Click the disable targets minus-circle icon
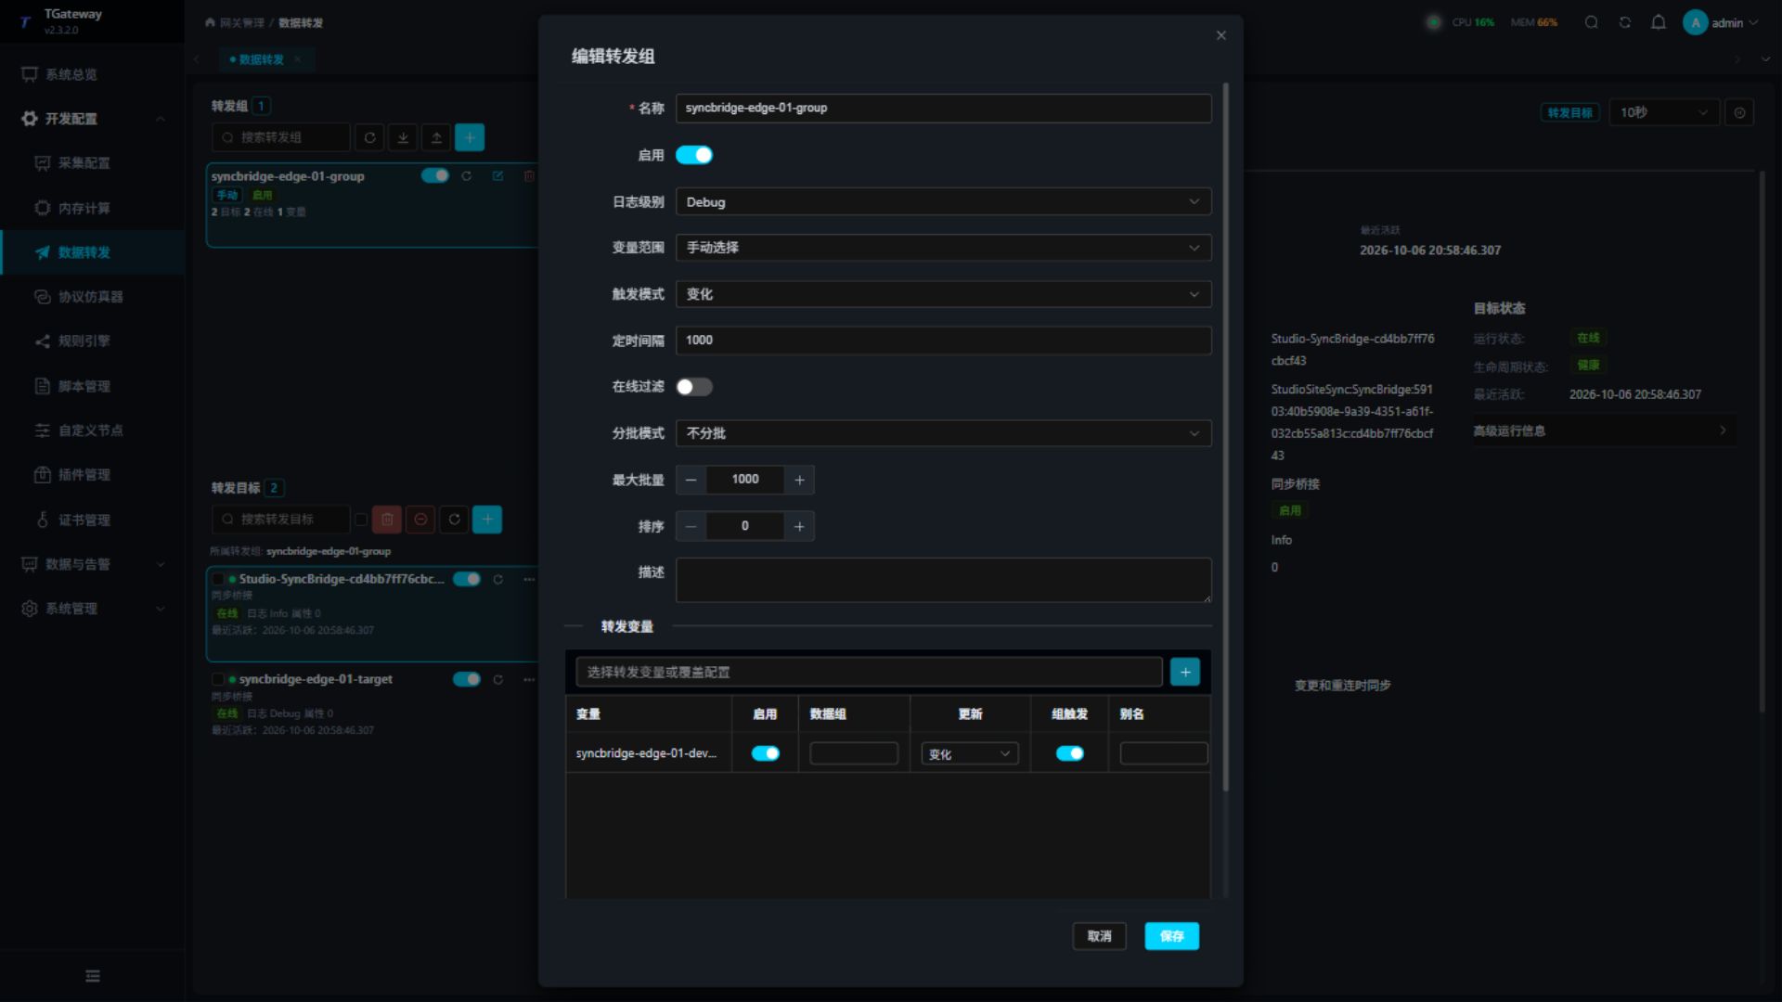The height and width of the screenshot is (1002, 1782). coord(420,520)
